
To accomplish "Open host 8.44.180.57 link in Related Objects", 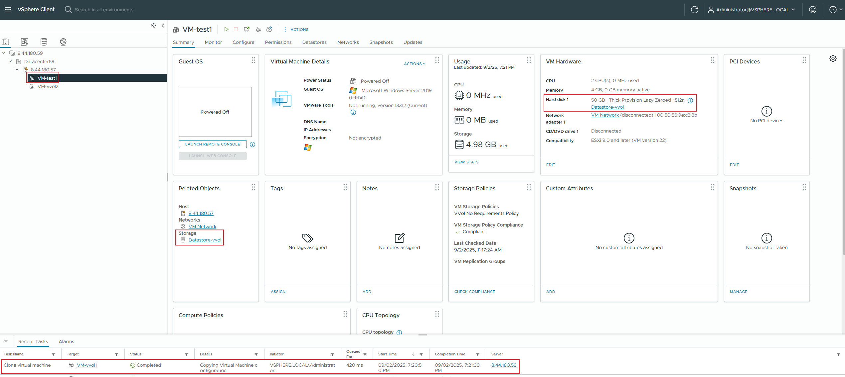I will tap(201, 214).
